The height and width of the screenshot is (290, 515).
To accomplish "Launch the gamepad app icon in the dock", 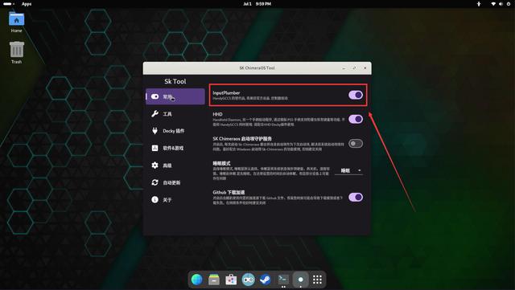I will (249, 280).
